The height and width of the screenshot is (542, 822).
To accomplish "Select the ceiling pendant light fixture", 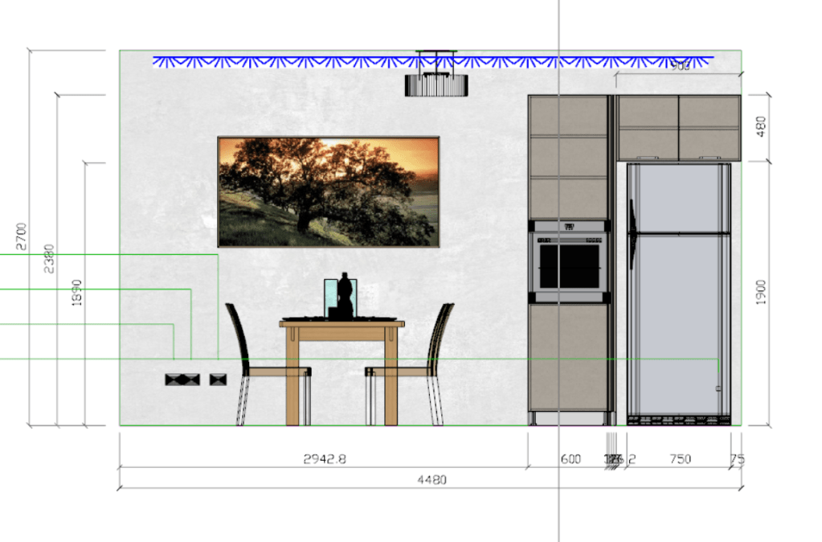I will [436, 84].
